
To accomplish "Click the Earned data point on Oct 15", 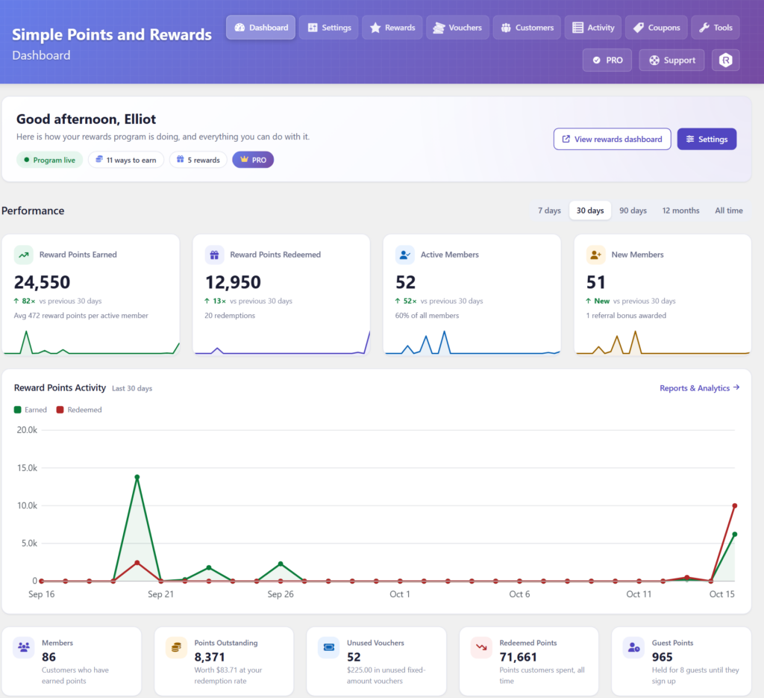I will (735, 535).
